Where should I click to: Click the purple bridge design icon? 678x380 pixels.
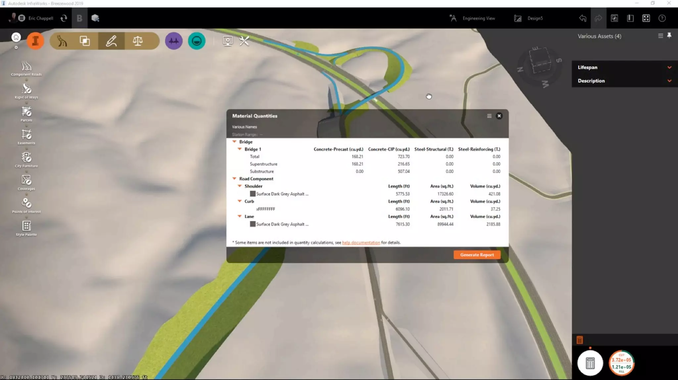pos(173,41)
